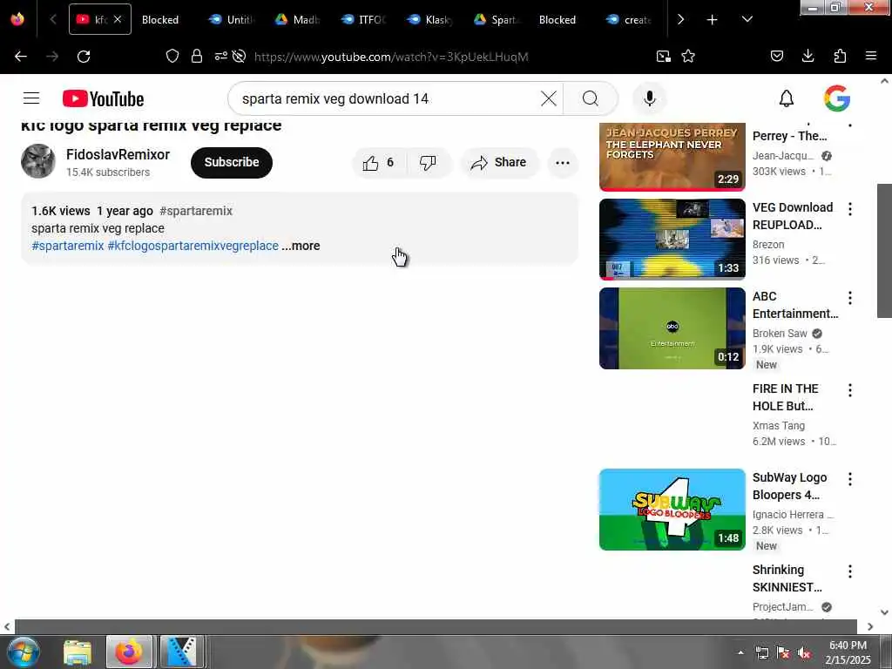Open site permissions icon in address bar
The image size is (892, 669).
point(220,56)
